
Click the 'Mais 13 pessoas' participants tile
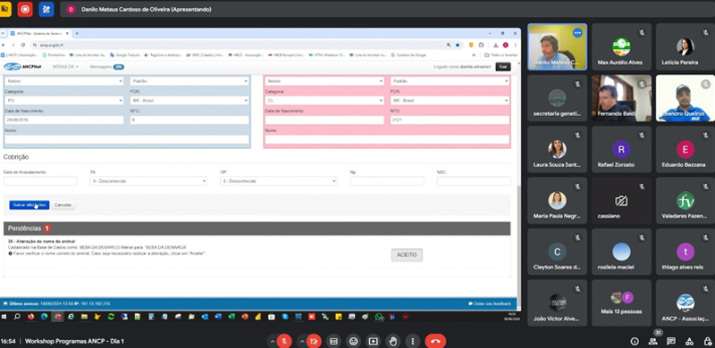[x=621, y=302]
